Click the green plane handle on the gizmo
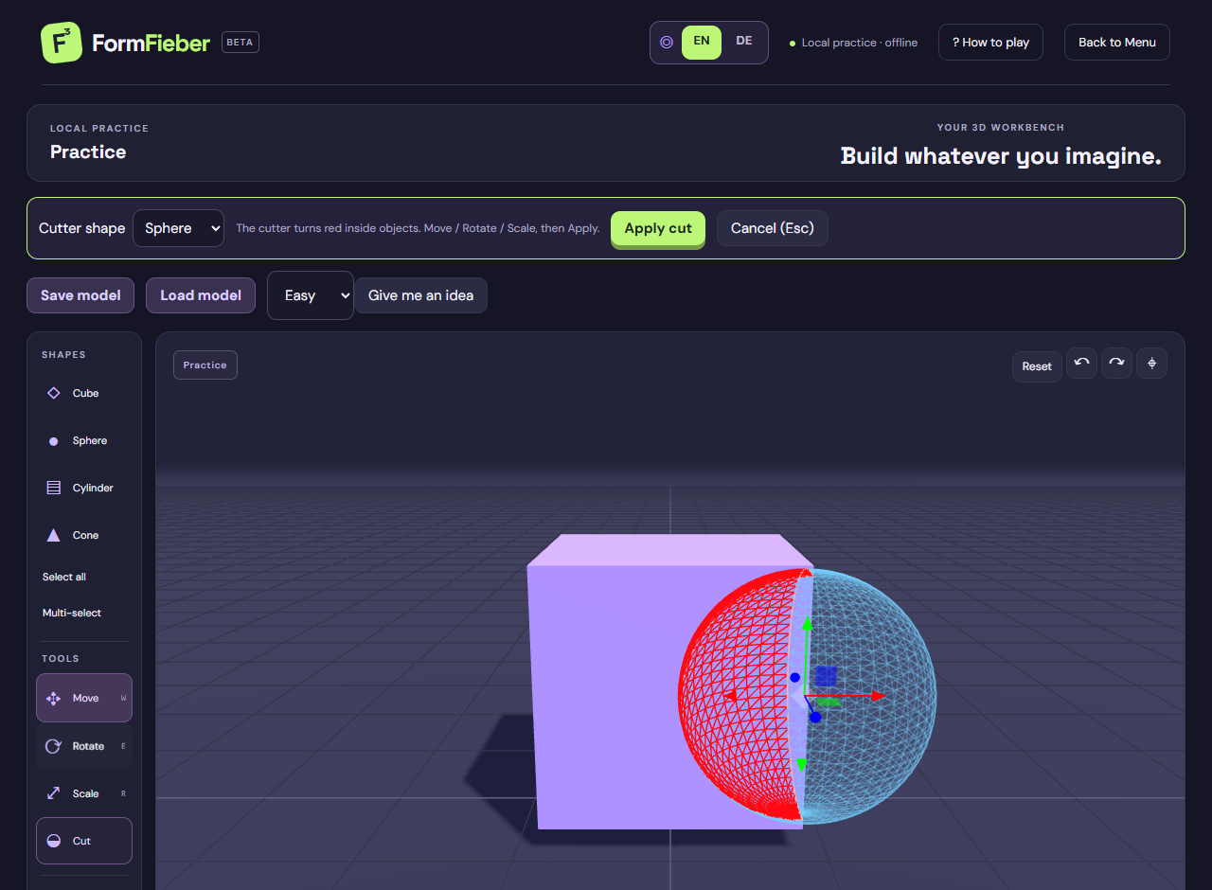 tap(829, 703)
